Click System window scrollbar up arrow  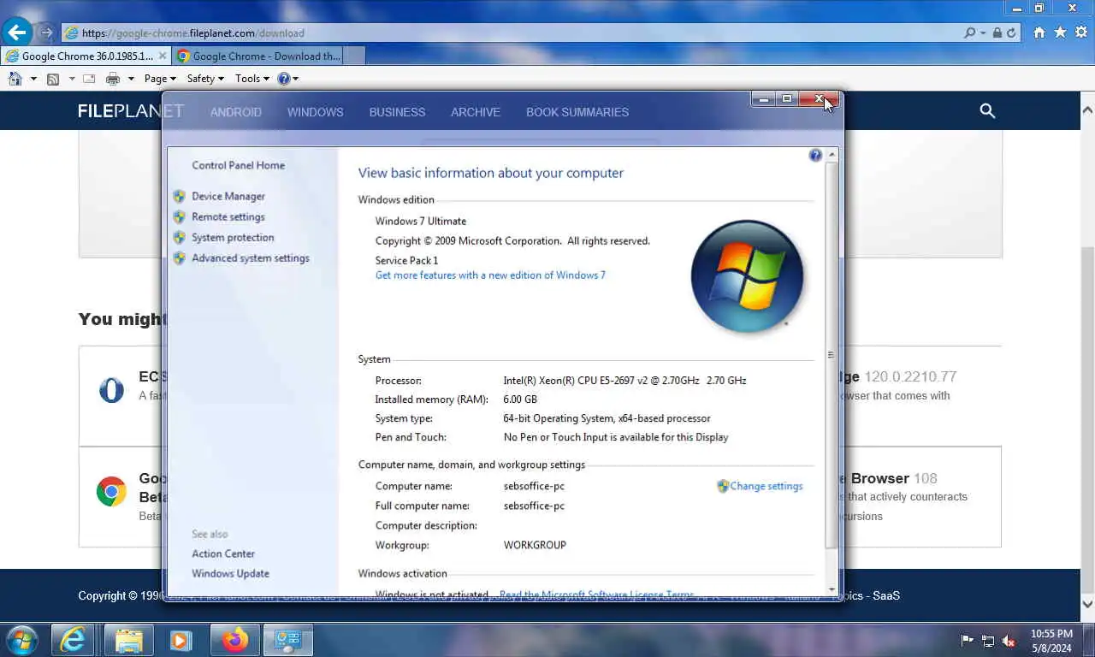click(832, 155)
